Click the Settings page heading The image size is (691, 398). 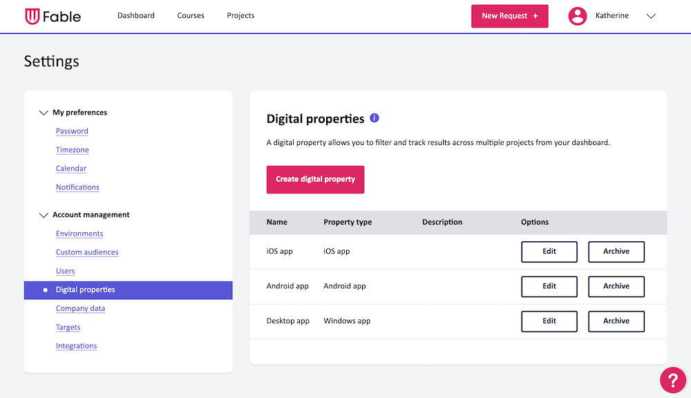(52, 61)
